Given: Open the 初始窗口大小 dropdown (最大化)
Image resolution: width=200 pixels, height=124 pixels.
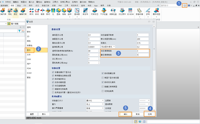Looking at the screenshot, I should (95, 100).
